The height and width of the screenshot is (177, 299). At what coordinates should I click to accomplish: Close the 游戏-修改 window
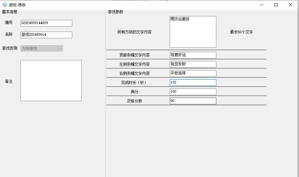[x=290, y=5]
